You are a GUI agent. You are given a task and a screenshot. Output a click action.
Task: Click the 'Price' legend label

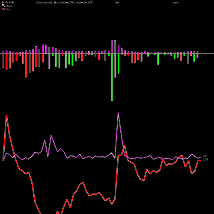tap(7, 9)
